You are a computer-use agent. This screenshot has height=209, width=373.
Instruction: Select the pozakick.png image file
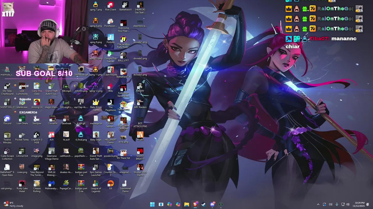tap(110, 153)
